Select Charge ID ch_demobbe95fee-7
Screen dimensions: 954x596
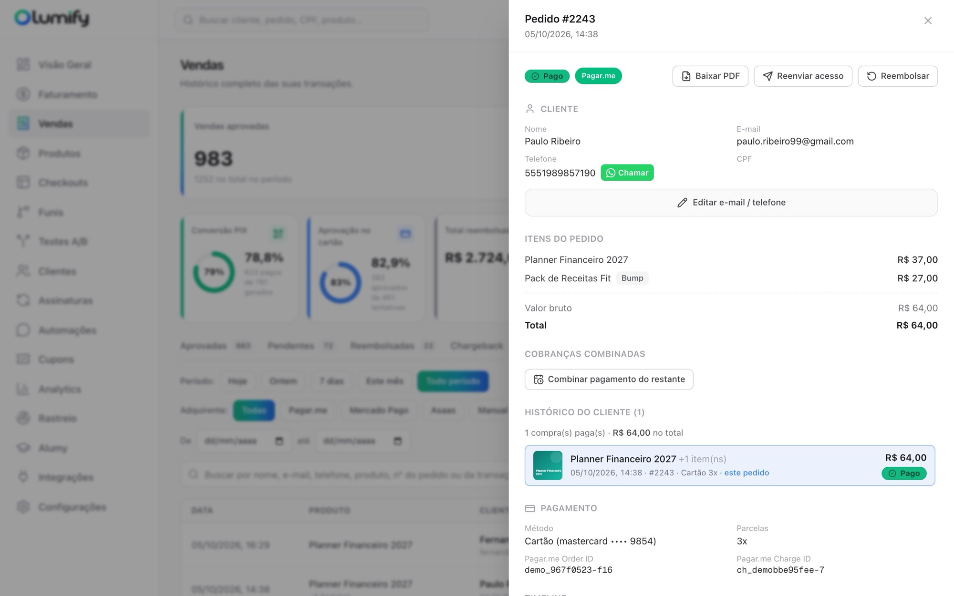780,570
